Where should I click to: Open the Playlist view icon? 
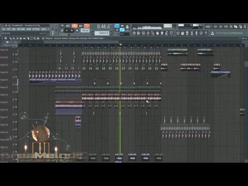click(134, 33)
